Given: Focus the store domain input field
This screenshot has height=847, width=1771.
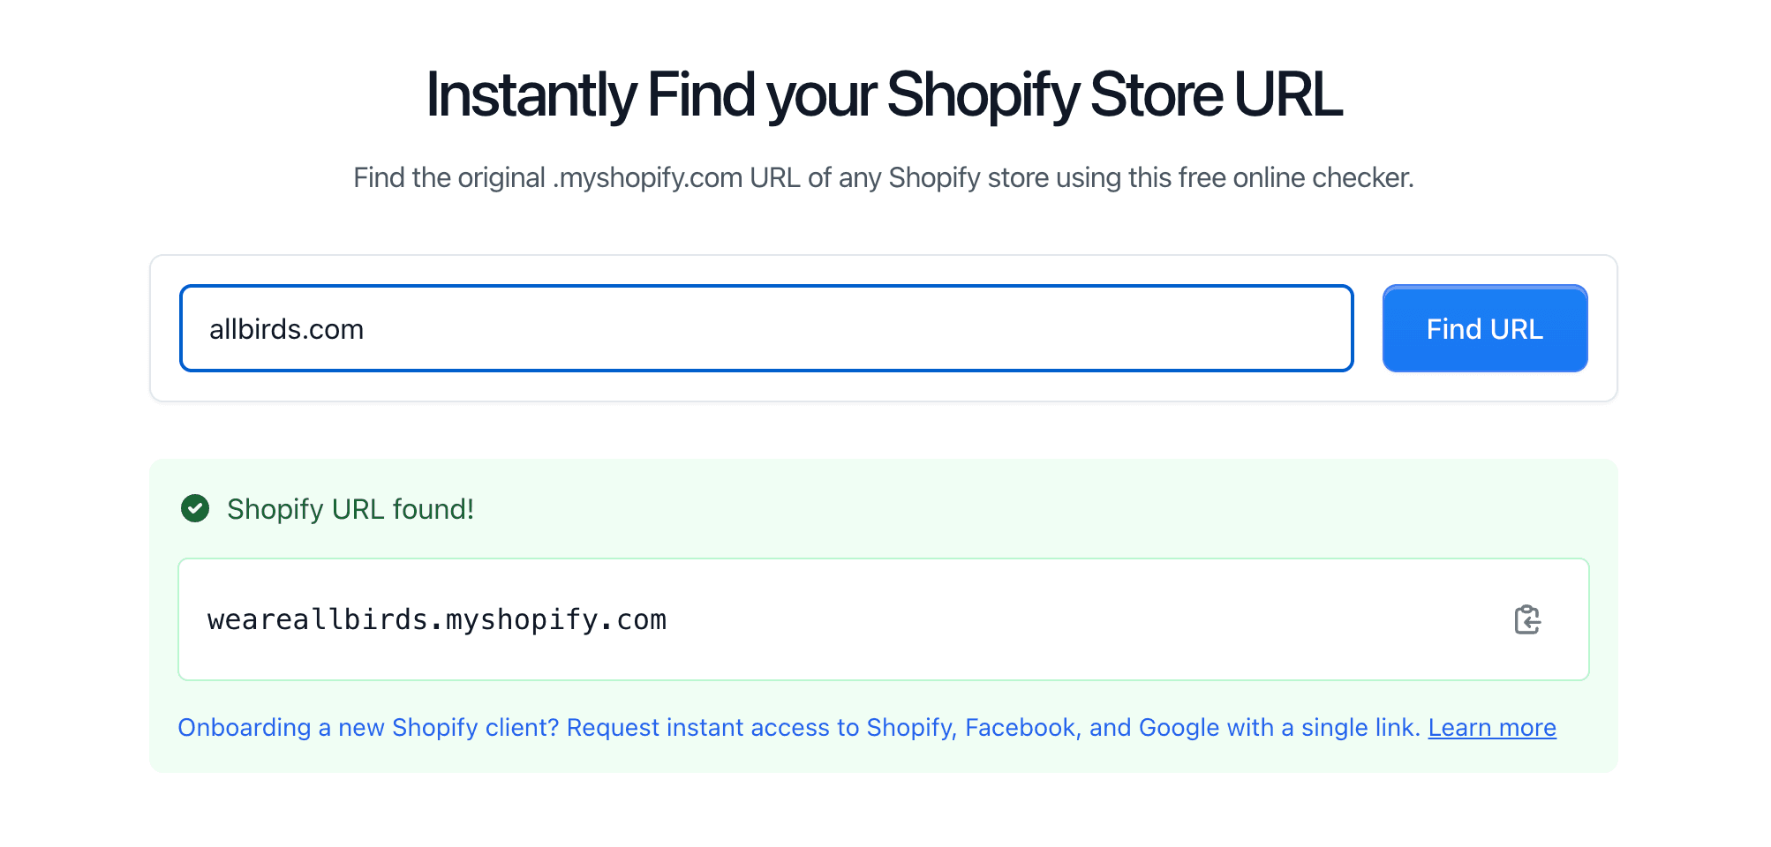Looking at the screenshot, I should pyautogui.click(x=766, y=328).
